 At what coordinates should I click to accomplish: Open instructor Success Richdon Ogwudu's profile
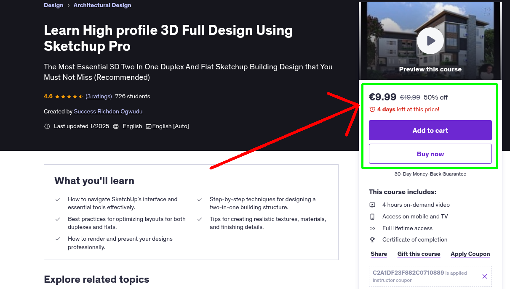point(108,111)
